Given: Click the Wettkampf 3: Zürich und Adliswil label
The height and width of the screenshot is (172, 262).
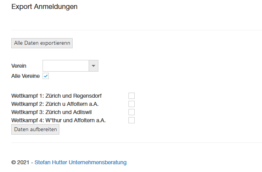Looking at the screenshot, I should 54,112.
